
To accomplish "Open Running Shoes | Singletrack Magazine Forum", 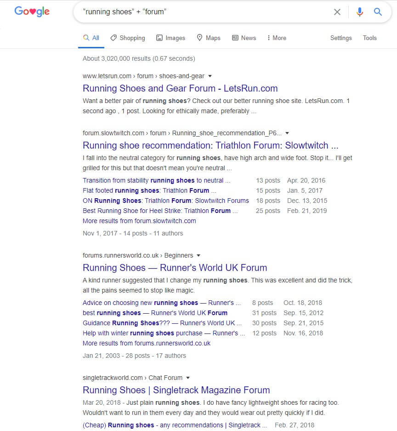I will coord(176,390).
